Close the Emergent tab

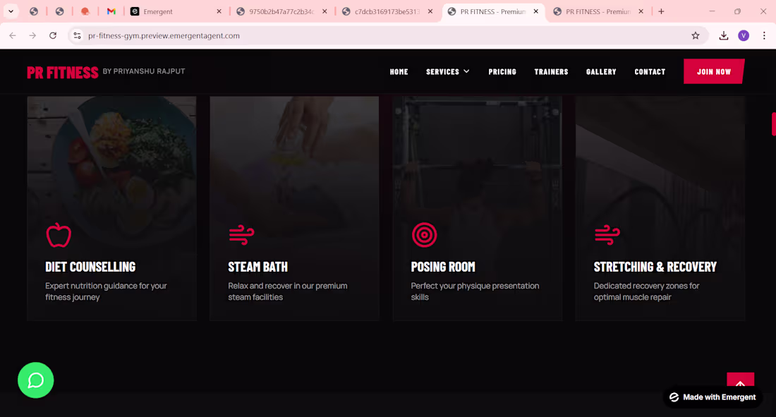tap(219, 11)
